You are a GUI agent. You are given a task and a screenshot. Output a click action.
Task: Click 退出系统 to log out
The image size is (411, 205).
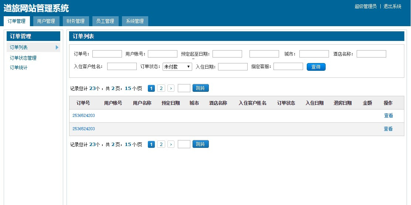(x=392, y=6)
